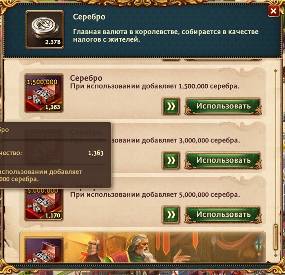Click the 5,000,000 silver chest icon
Screen dimensions: 285x275
43,204
